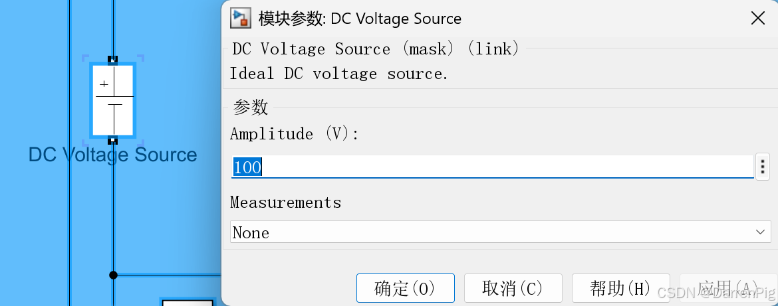Click the bottom port of the DC Voltage Source block

pyautogui.click(x=113, y=140)
